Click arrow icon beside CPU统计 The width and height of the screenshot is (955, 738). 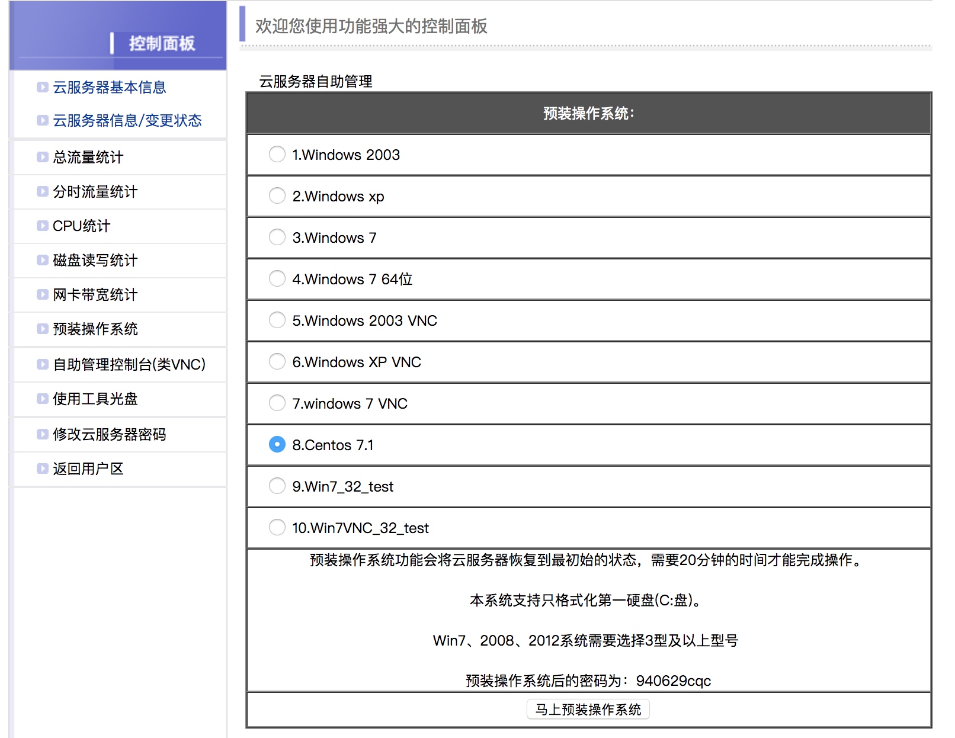(42, 226)
